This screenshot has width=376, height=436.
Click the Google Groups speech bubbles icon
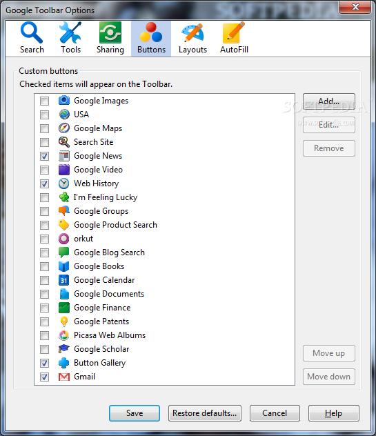tap(64, 211)
